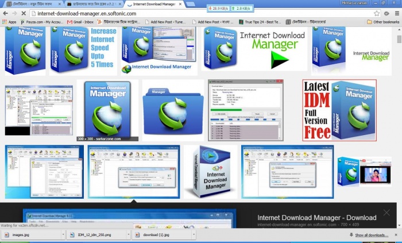Expand options arrow for images.jpg download
The image size is (402, 243).
click(x=63, y=234)
